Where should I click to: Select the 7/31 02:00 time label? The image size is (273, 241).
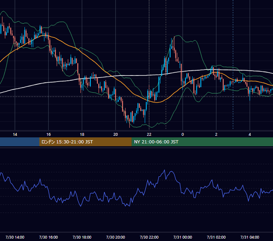click(216, 237)
